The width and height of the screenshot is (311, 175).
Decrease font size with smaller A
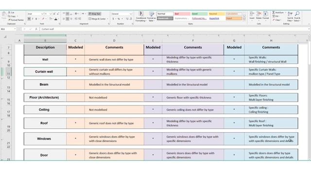(58, 14)
